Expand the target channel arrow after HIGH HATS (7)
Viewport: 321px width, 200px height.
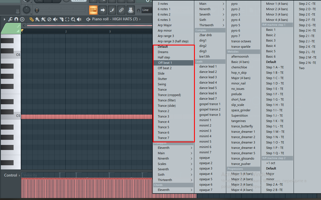pyautogui.click(x=140, y=19)
